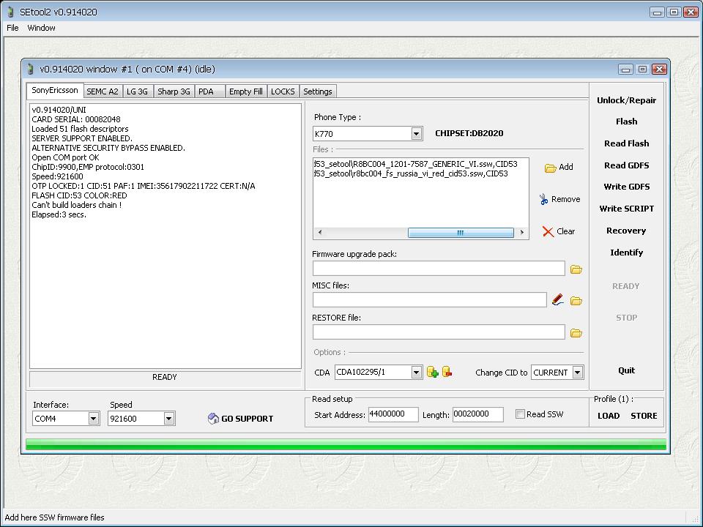Click the remove CDA minus icon
703x527 pixels.
coord(447,372)
